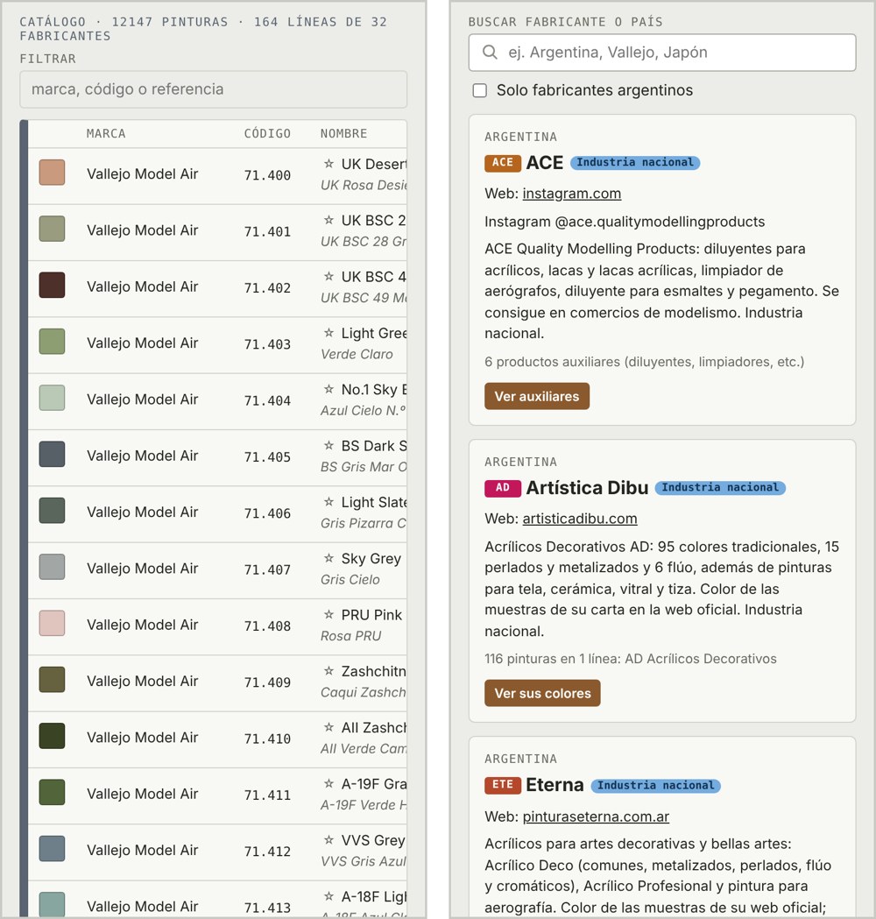
Task: Favorite the 71.402 paint with its star
Action: (x=328, y=276)
